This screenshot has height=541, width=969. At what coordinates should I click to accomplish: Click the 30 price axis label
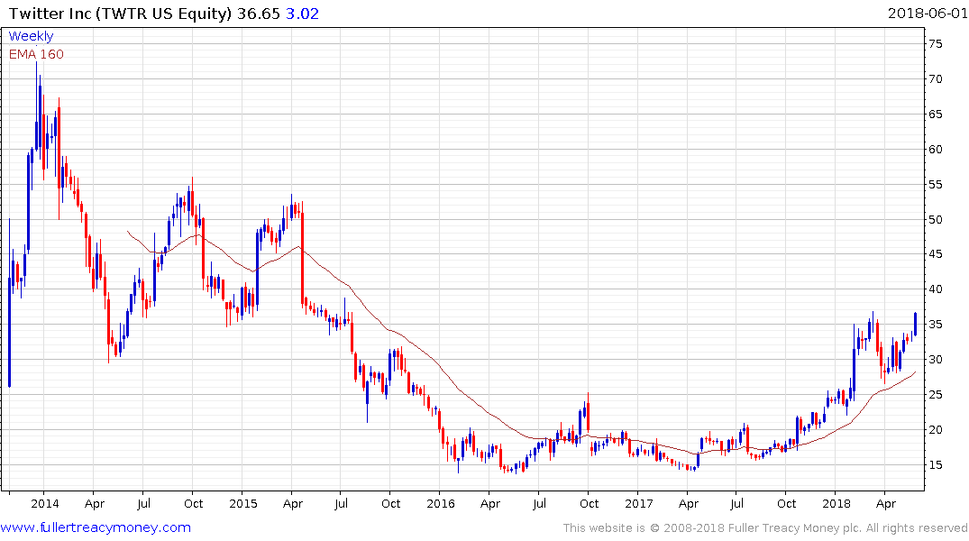(x=935, y=360)
